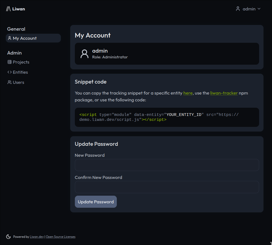Viewport: 272px width, 245px height.
Task: Click the 'New Password' field label
Action: tap(90, 155)
